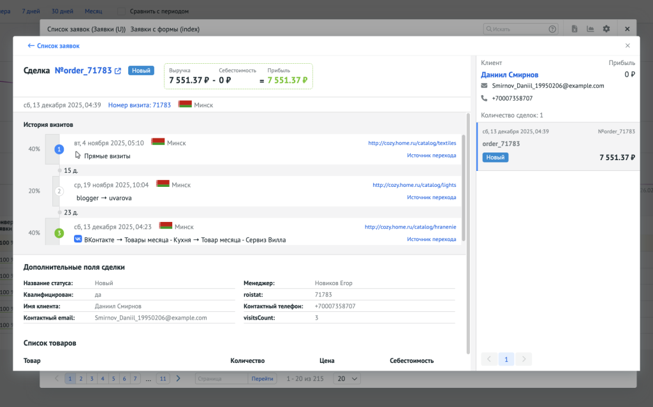Click the envelope icon beside client email
The width and height of the screenshot is (653, 407).
tap(485, 85)
